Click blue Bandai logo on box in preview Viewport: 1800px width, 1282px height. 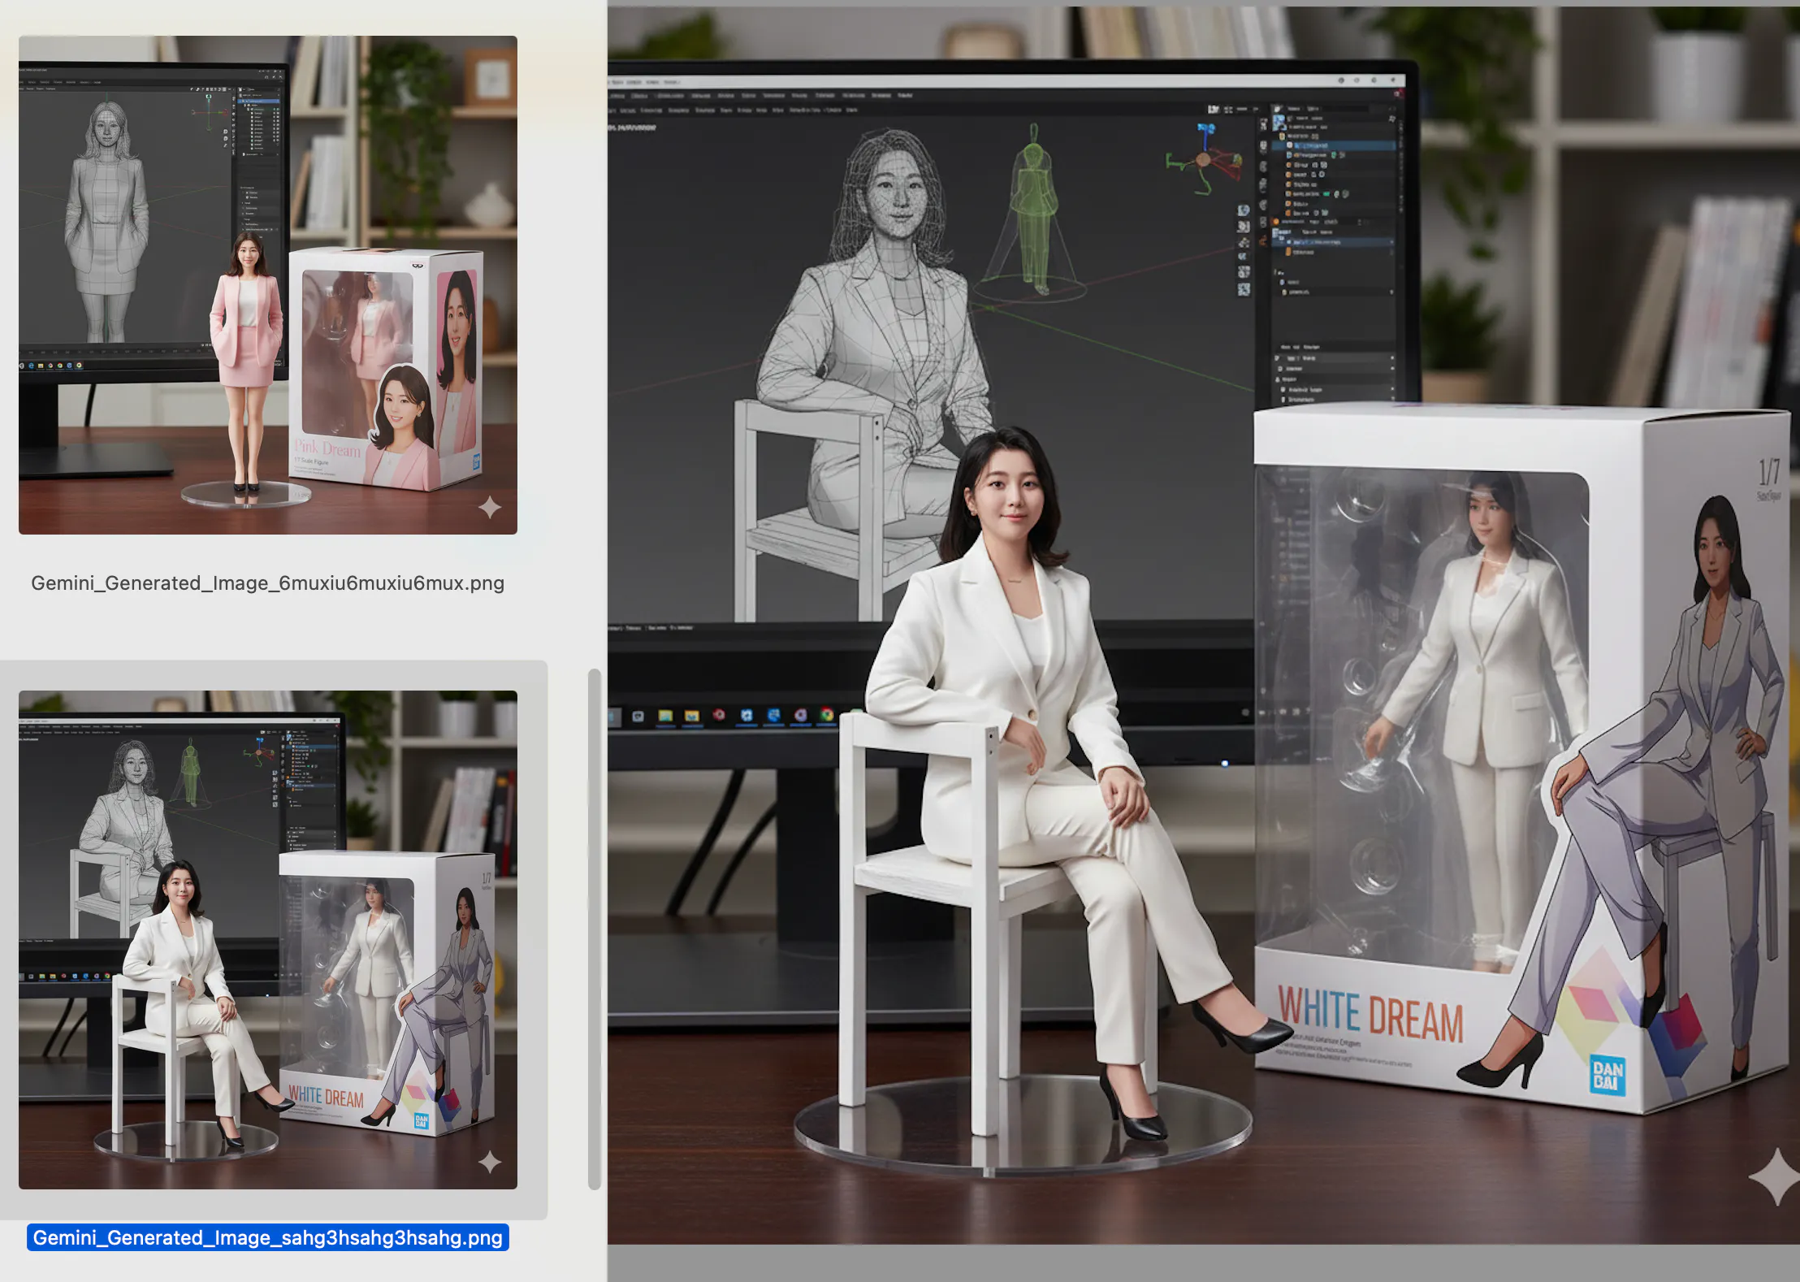pos(1607,1074)
